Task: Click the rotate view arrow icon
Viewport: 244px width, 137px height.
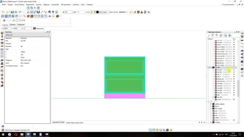Action: coord(24,16)
